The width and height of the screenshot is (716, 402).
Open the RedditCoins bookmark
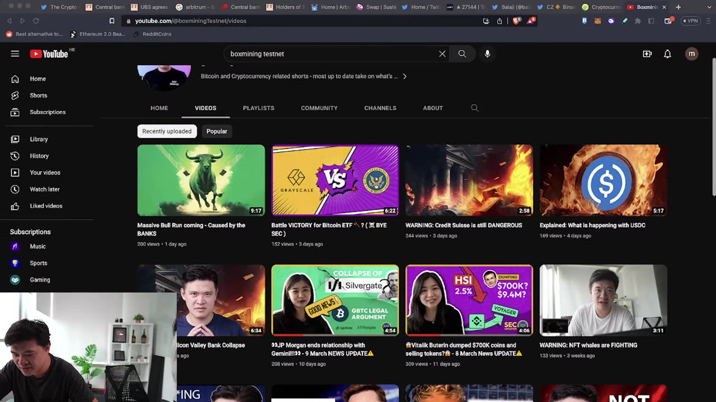click(x=153, y=34)
